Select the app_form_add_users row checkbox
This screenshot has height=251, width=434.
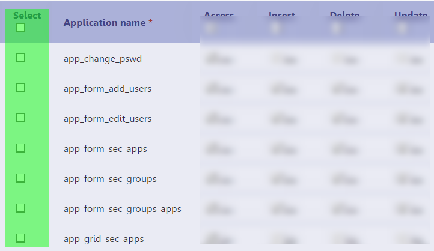pos(20,88)
